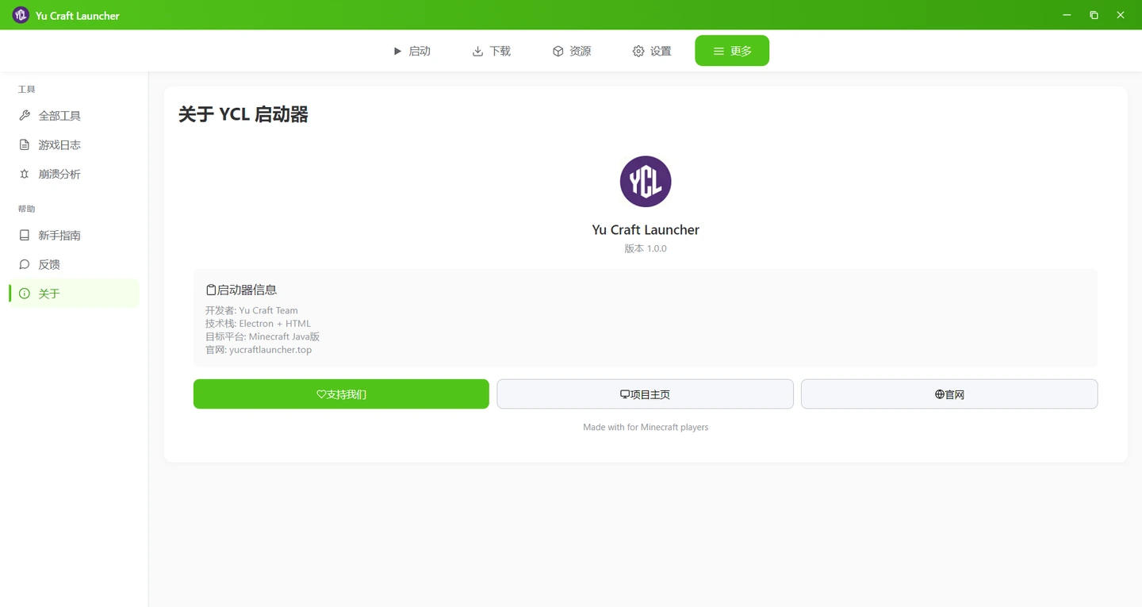The height and width of the screenshot is (607, 1142).
Task: Select the 关于 info icon in sidebar
Action: pos(25,294)
